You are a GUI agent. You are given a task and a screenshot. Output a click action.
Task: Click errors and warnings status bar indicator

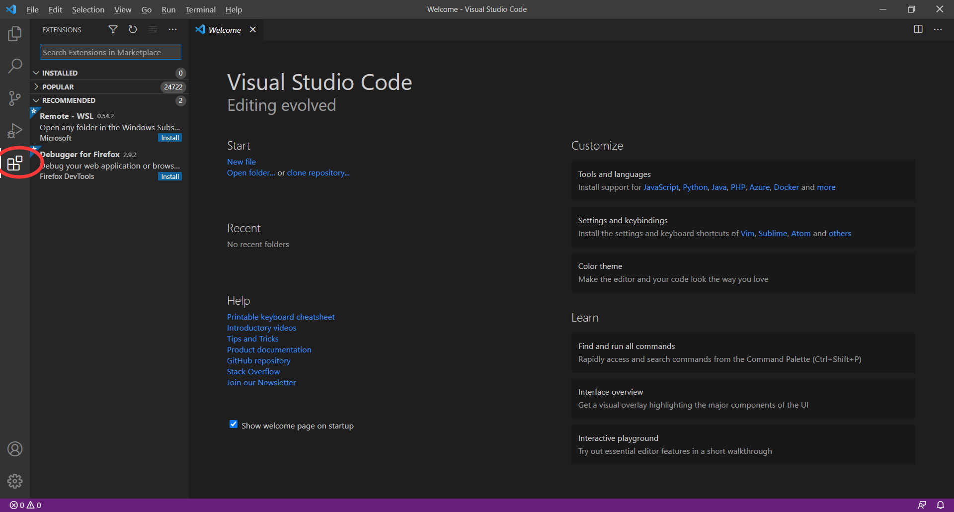[x=25, y=505]
